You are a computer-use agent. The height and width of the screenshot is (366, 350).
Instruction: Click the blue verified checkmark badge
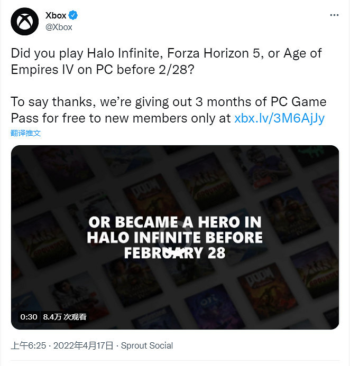coord(73,16)
